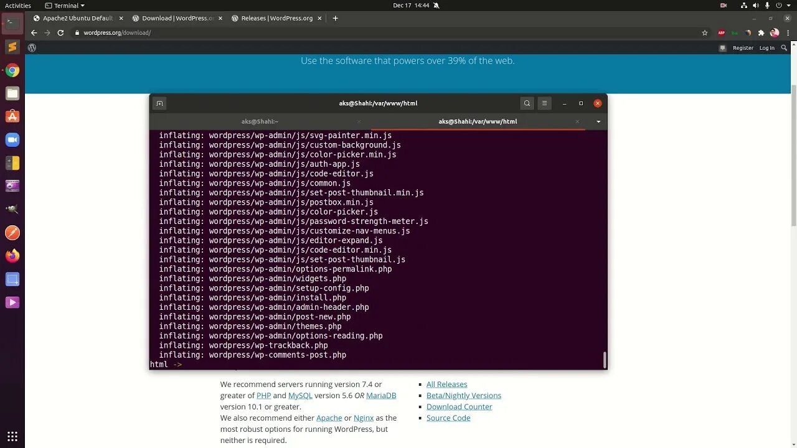Screen dimensions: 797x448
Task: Select the aks@Shahi:/var/www/html terminal tab
Action: [x=478, y=121]
